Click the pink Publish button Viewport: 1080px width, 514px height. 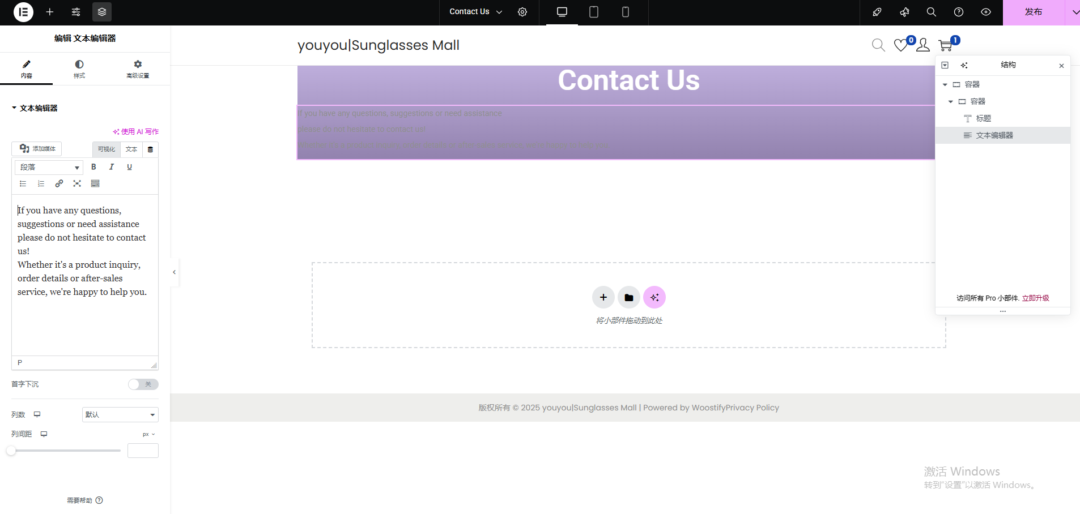1033,12
